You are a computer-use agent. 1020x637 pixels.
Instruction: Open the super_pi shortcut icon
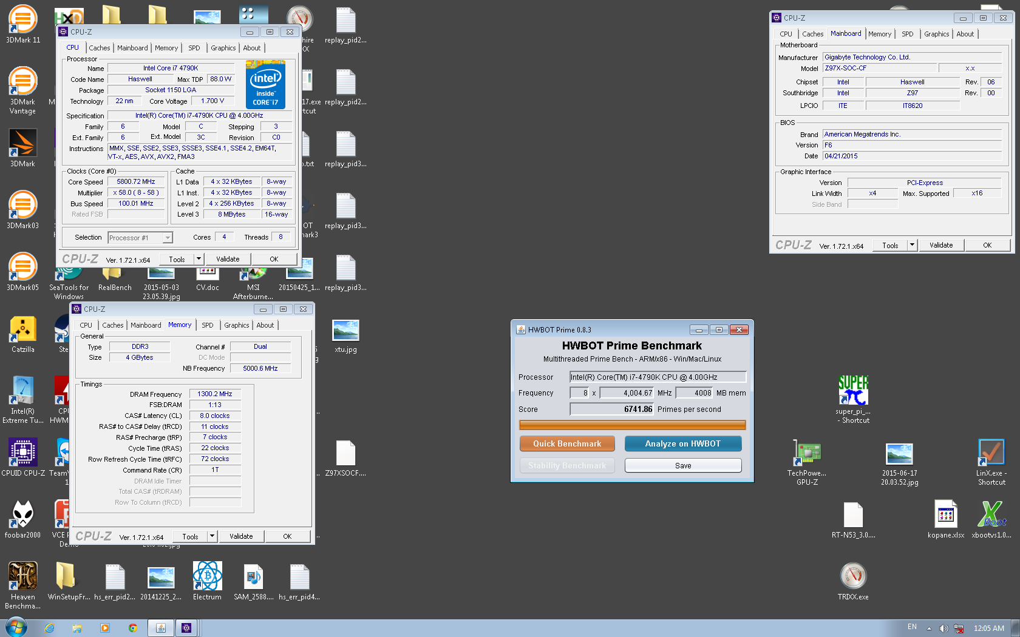click(853, 399)
